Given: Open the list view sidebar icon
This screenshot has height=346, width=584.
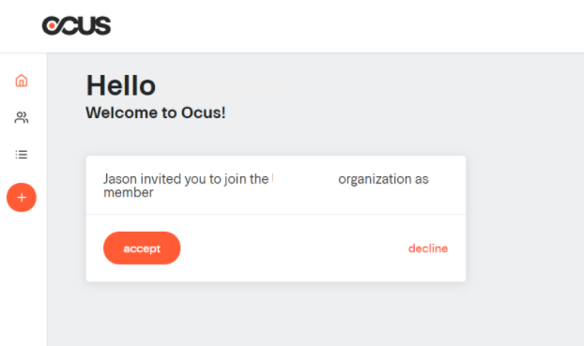Looking at the screenshot, I should click(x=22, y=154).
